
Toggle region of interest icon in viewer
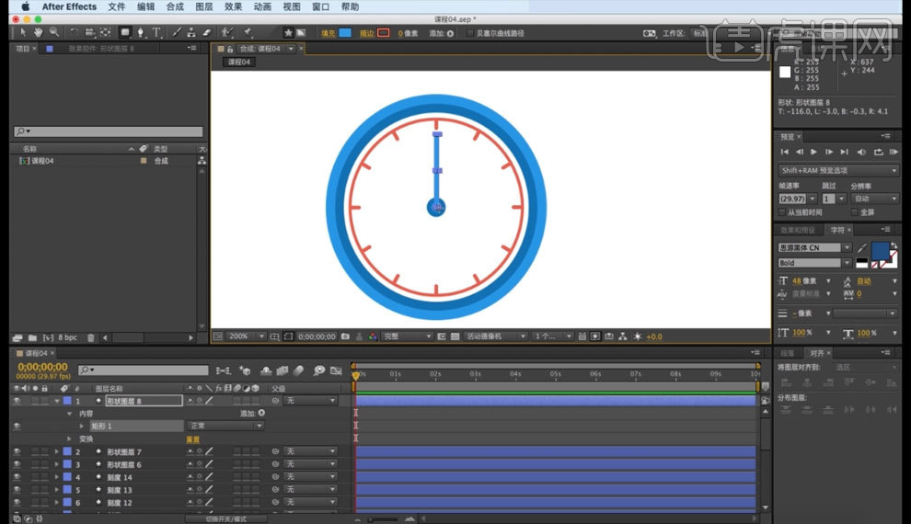[442, 336]
